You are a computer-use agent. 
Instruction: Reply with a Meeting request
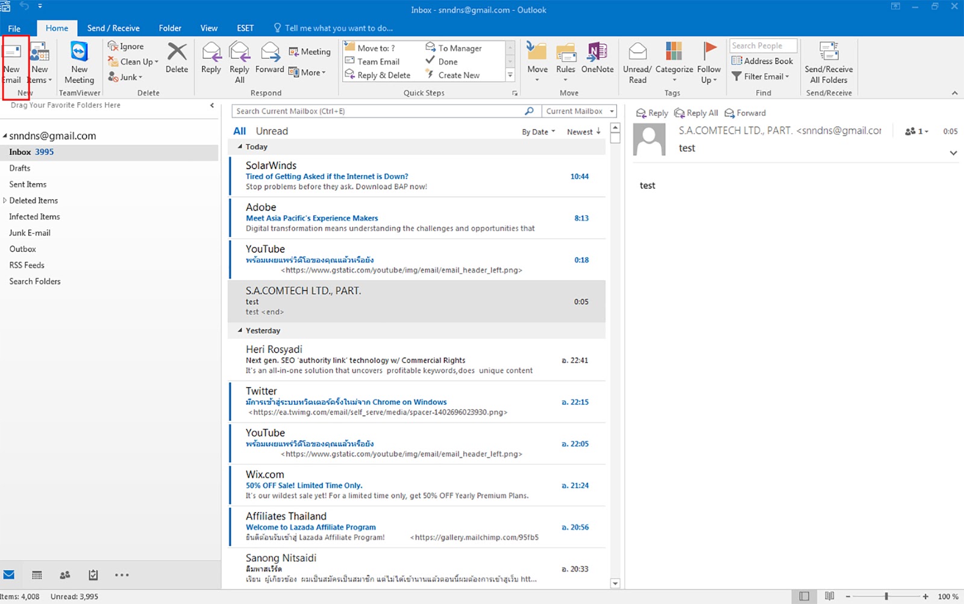310,52
